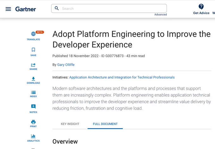Switch to the Key Insight tab
This screenshot has height=149, width=215.
coord(70,124)
